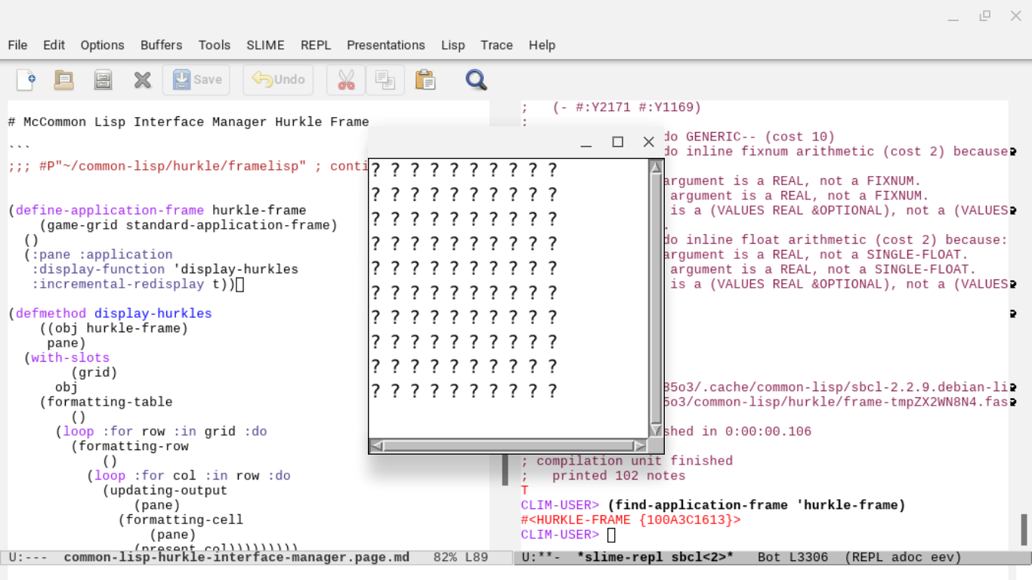Click the hurkle window's scroll left arrow
This screenshot has height=580, width=1032.
click(376, 446)
